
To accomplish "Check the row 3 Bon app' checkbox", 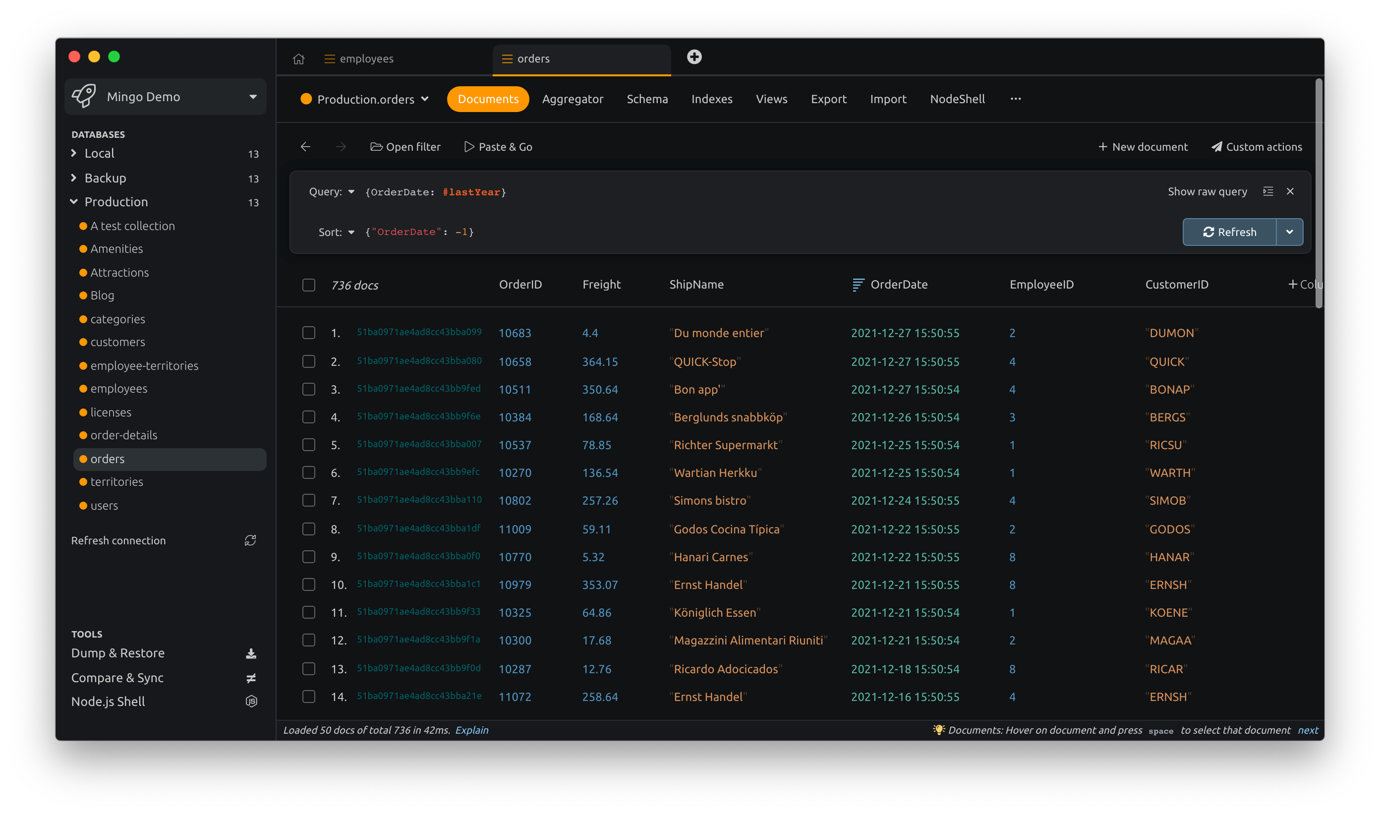I will coord(309,389).
